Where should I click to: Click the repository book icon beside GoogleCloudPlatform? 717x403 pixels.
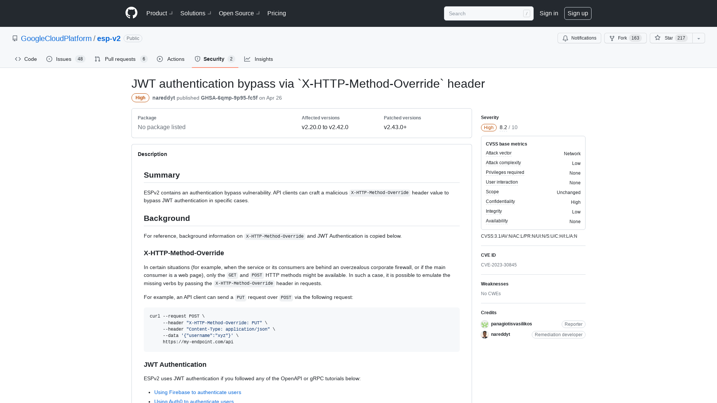coord(15,38)
